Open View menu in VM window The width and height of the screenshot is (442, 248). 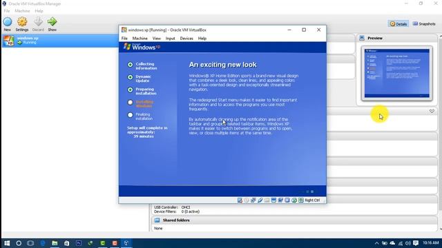(157, 39)
